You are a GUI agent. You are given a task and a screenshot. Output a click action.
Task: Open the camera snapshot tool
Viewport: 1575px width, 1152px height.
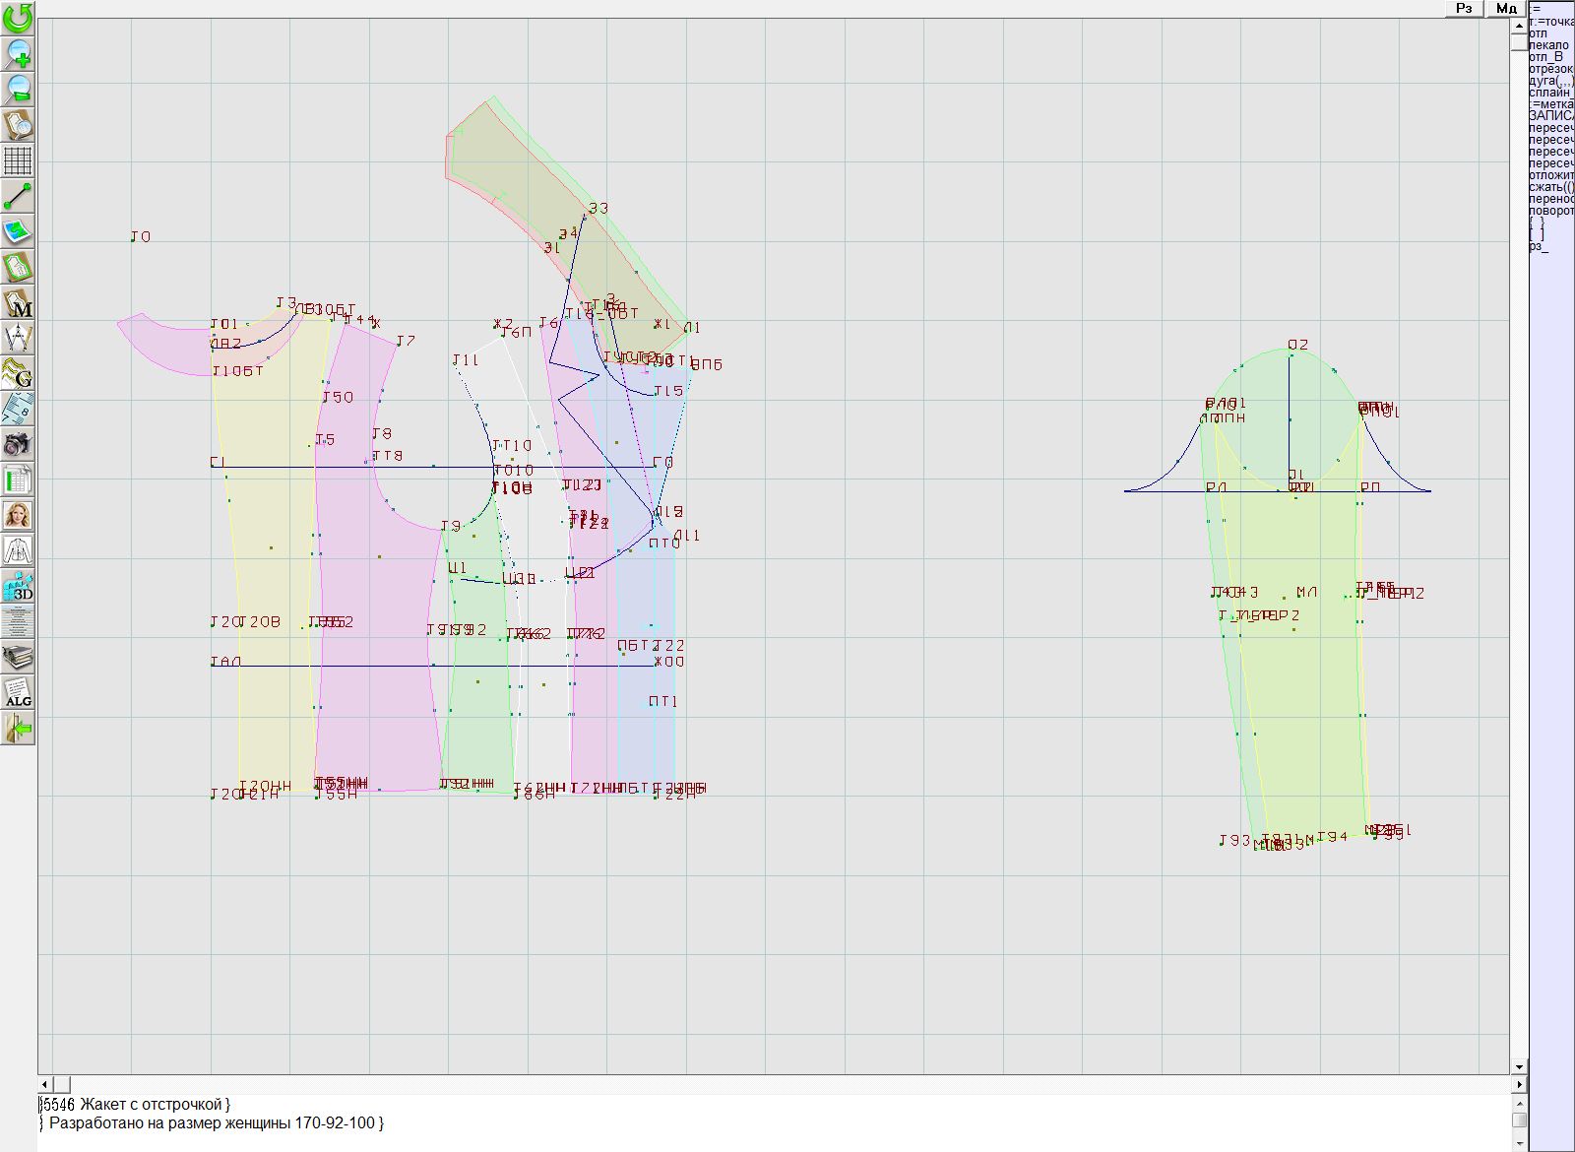[x=18, y=444]
